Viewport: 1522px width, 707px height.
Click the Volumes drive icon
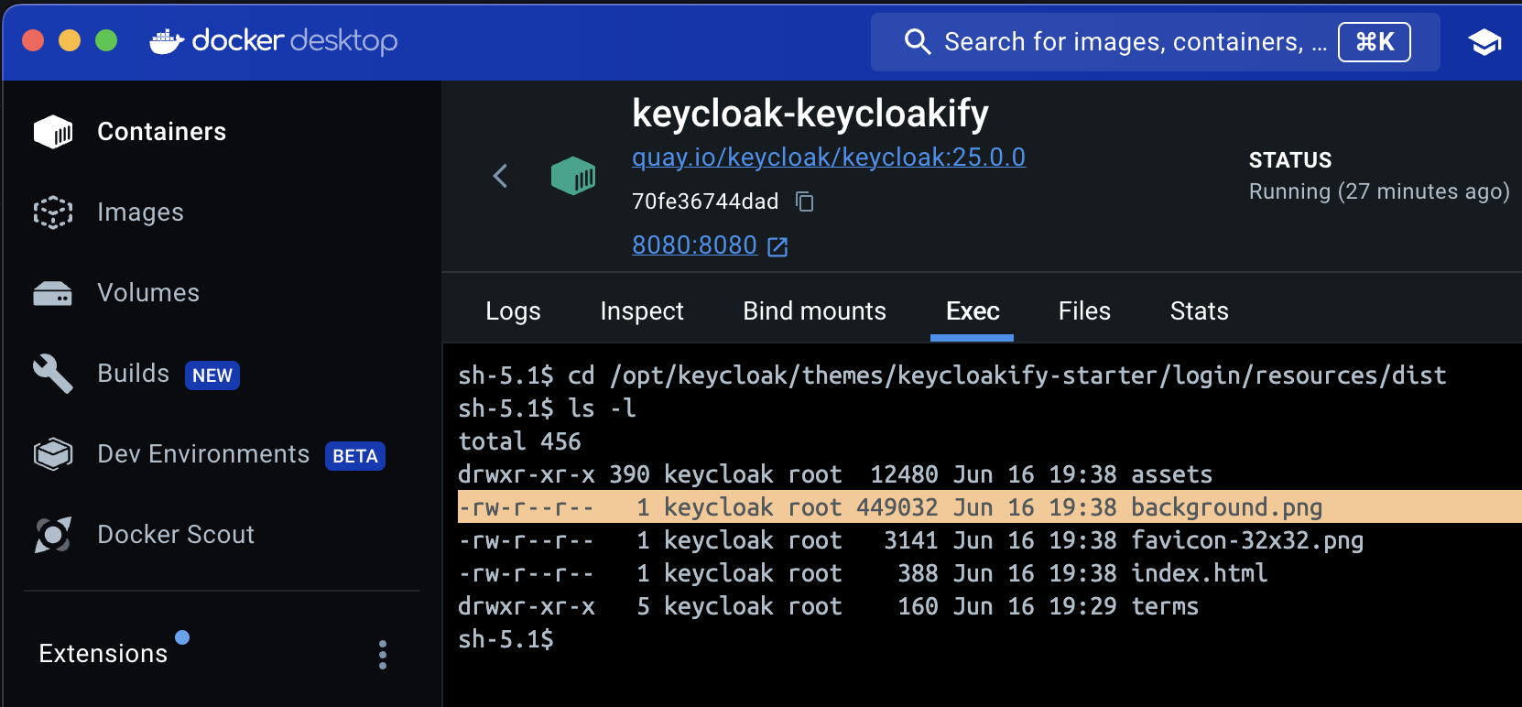pyautogui.click(x=53, y=294)
